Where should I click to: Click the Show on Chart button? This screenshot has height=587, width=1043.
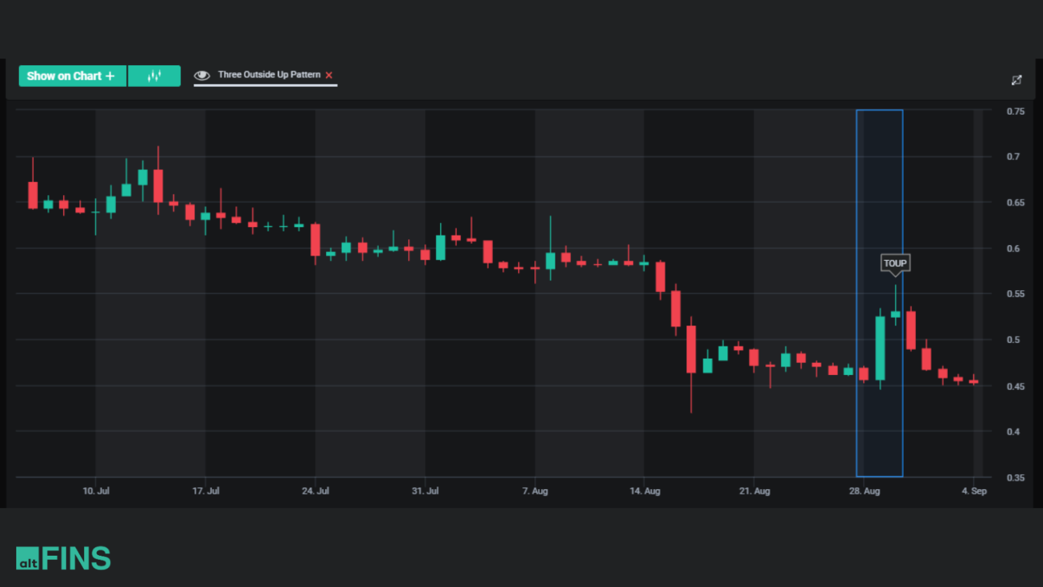click(x=73, y=76)
